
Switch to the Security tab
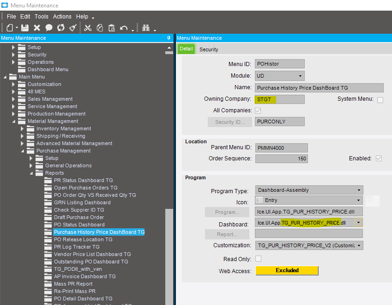pyautogui.click(x=209, y=49)
